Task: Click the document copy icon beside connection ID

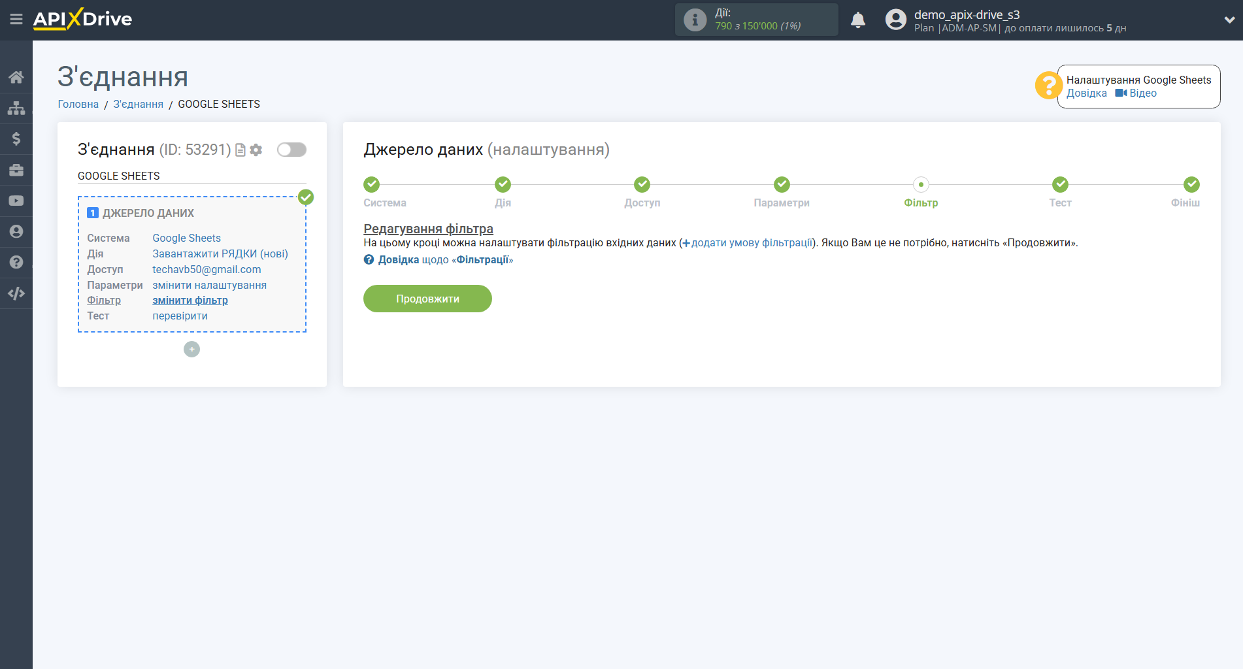Action: (240, 150)
